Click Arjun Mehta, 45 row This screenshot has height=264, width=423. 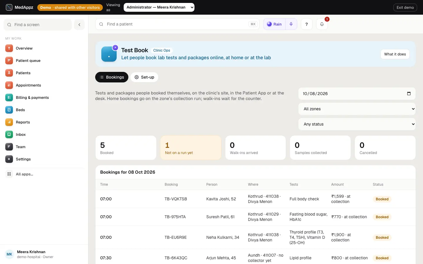pos(256,258)
